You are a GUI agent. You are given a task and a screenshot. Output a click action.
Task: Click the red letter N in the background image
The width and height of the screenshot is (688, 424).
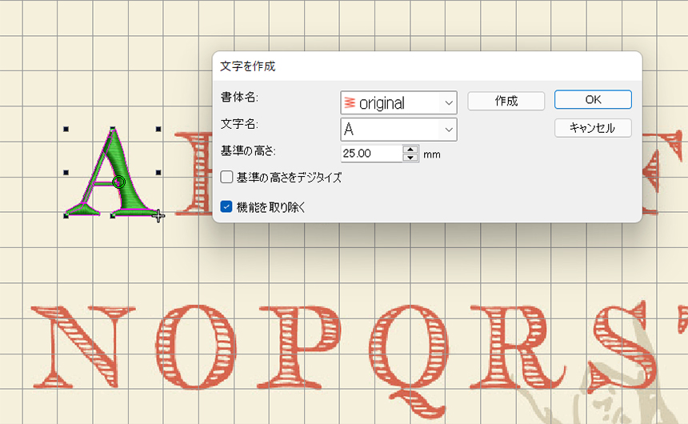pyautogui.click(x=82, y=346)
